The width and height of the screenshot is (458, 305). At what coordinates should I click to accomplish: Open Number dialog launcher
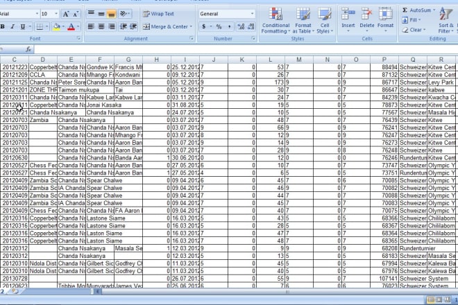(253, 38)
